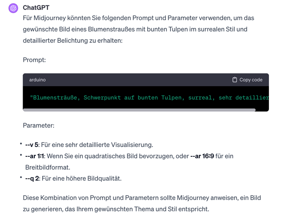Image resolution: width=292 pixels, height=217 pixels.
Task: Click the horizontal scrollbar thumb under the code
Action: (x=139, y=110)
